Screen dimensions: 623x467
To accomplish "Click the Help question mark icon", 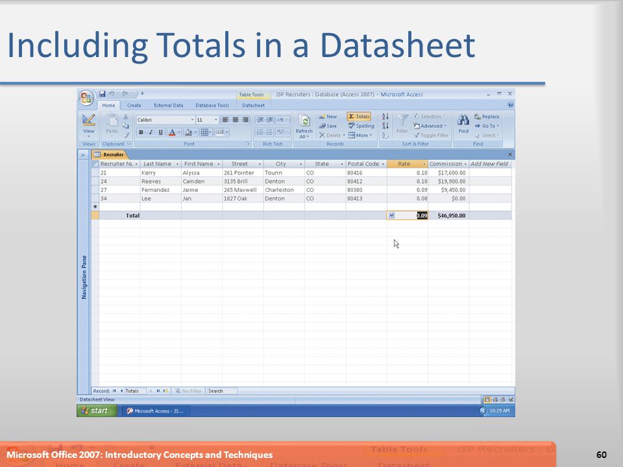I will [x=511, y=105].
